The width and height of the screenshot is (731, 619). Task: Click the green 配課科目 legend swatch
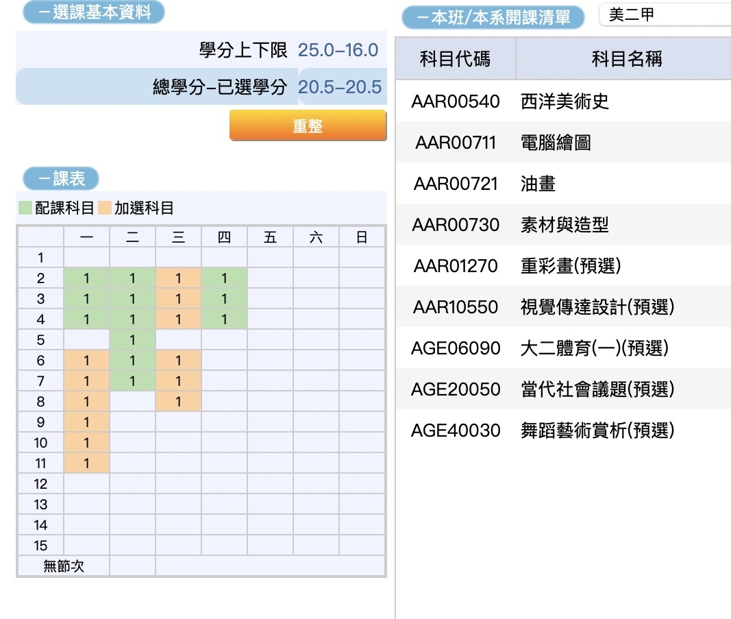[25, 208]
